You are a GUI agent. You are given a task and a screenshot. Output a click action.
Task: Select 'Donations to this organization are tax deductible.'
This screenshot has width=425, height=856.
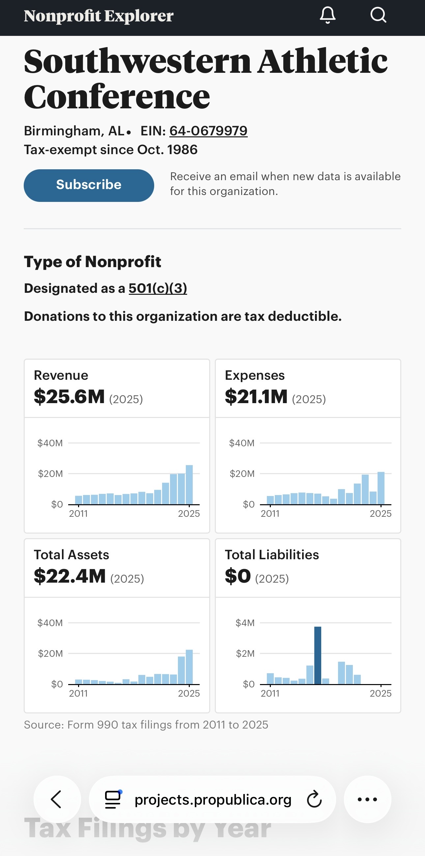click(x=183, y=316)
